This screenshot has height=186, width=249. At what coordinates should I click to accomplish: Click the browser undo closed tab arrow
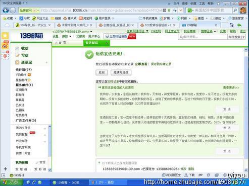click(239, 25)
